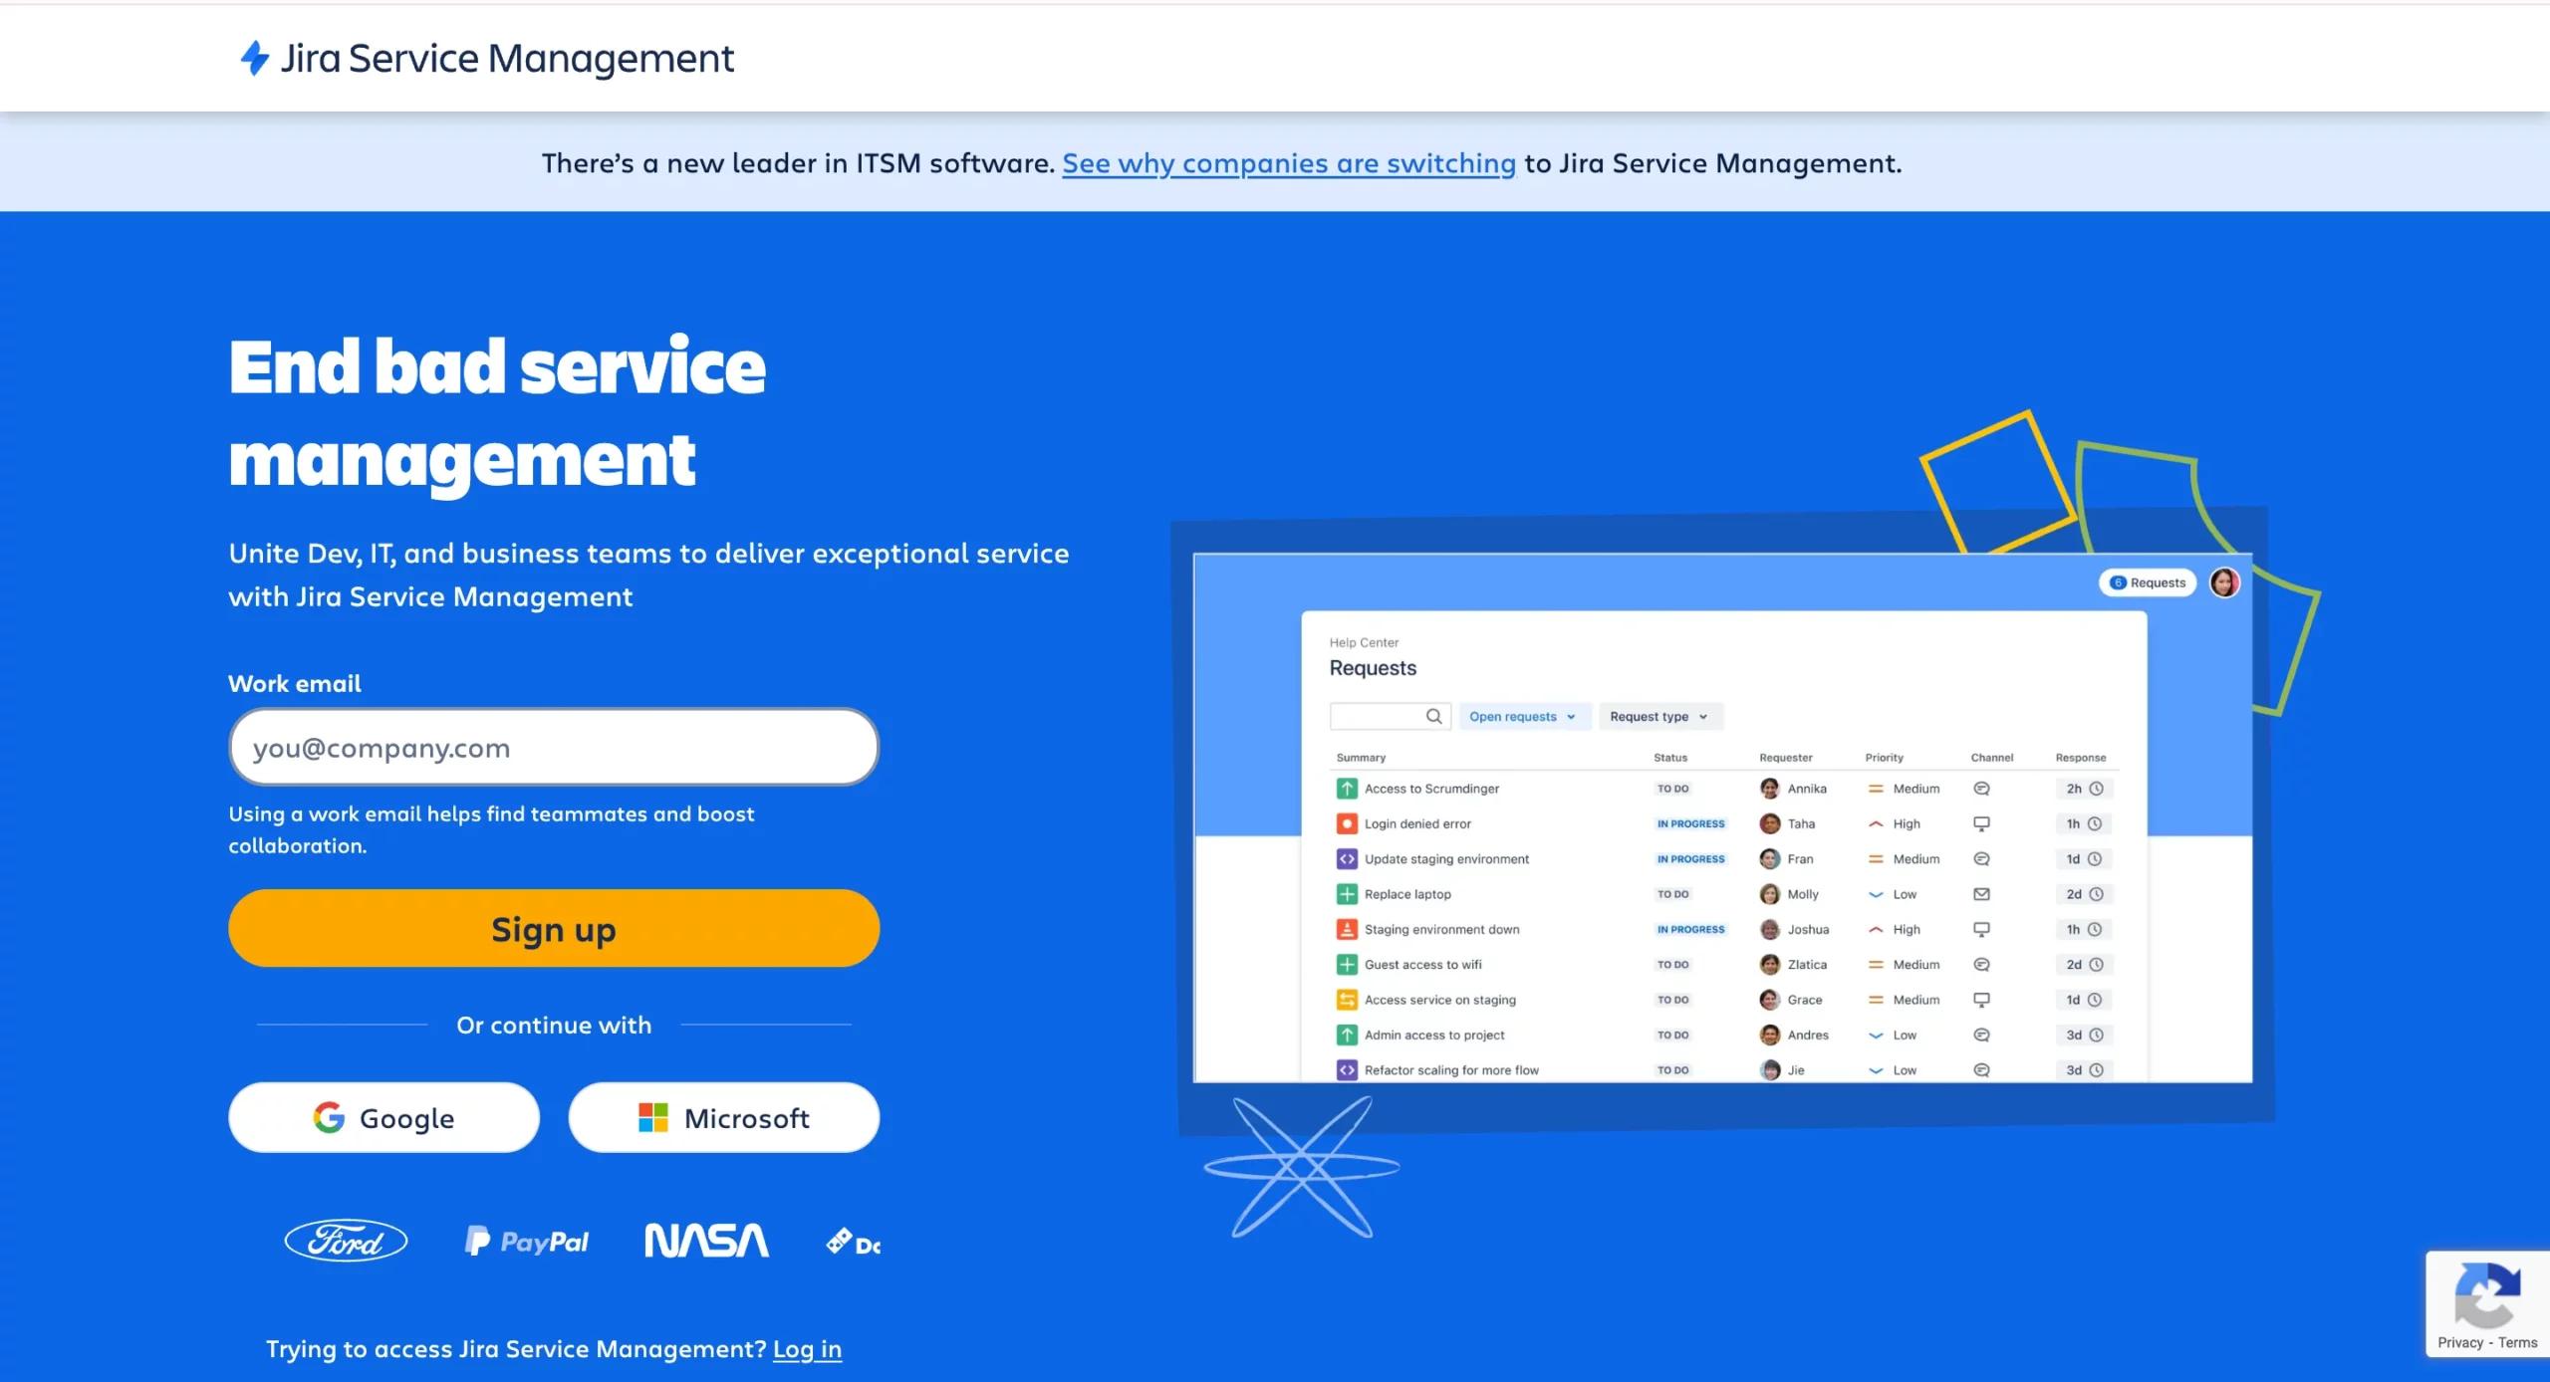Viewport: 2550px width, 1382px height.
Task: Open the 'Staging environment down' request
Action: [1441, 929]
